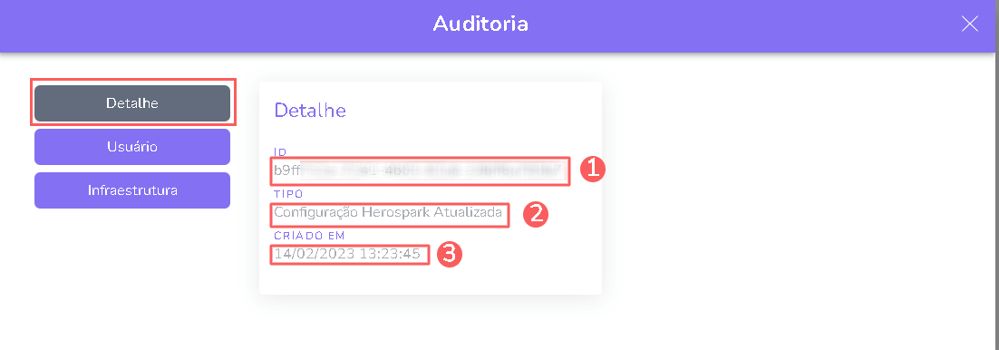Open the Usuário section
The image size is (999, 350).
131,147
